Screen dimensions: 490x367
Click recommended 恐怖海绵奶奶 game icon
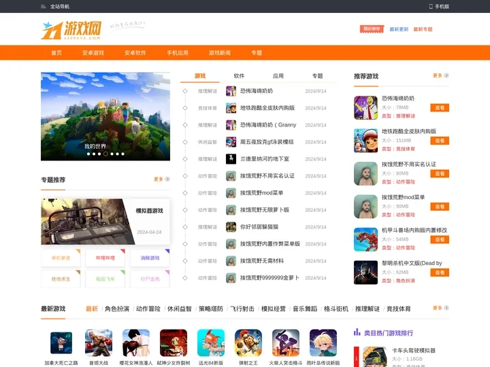[365, 107]
